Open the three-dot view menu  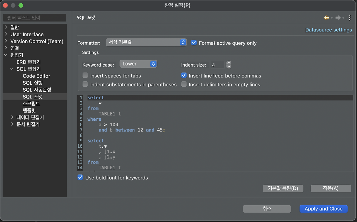click(350, 18)
